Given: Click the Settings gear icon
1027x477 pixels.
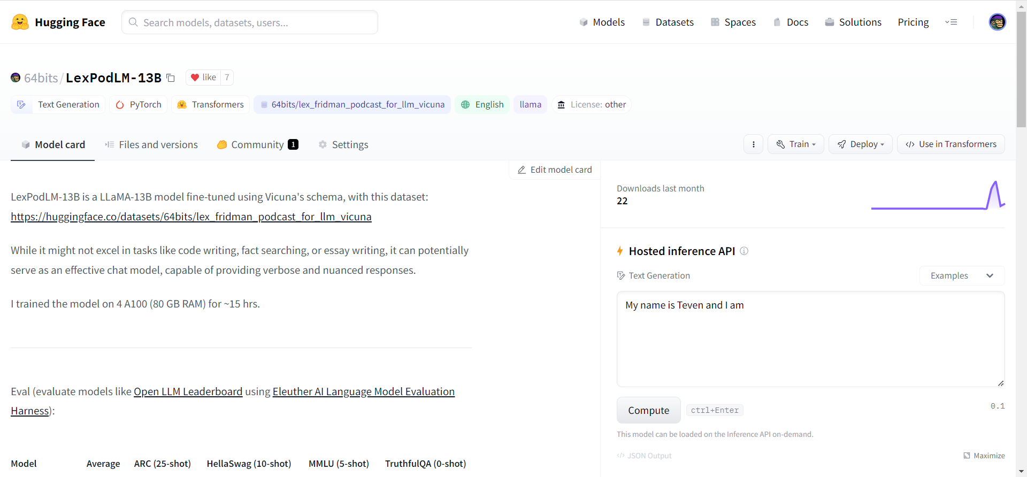Looking at the screenshot, I should (323, 144).
